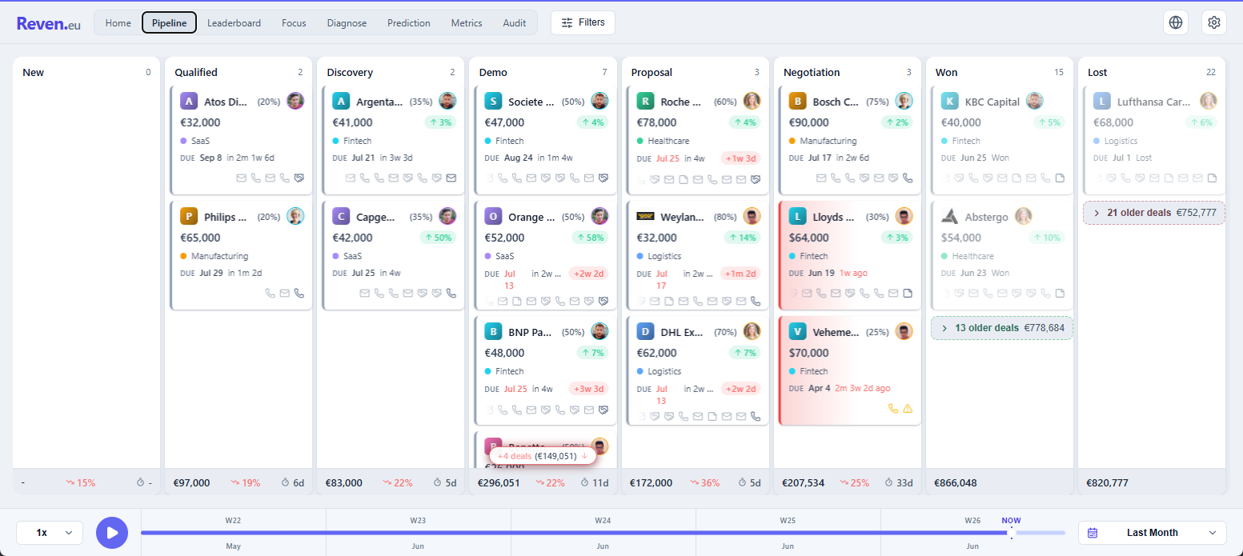This screenshot has width=1243, height=556.
Task: Click the warning triangle on Veheme card
Action: point(908,409)
